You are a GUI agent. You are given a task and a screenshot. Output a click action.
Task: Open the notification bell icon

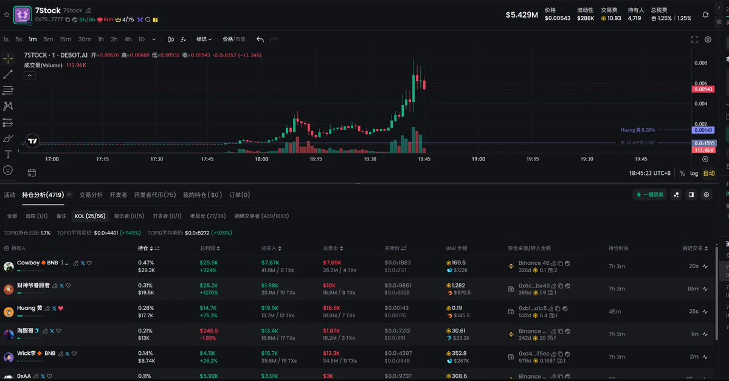pyautogui.click(x=705, y=15)
